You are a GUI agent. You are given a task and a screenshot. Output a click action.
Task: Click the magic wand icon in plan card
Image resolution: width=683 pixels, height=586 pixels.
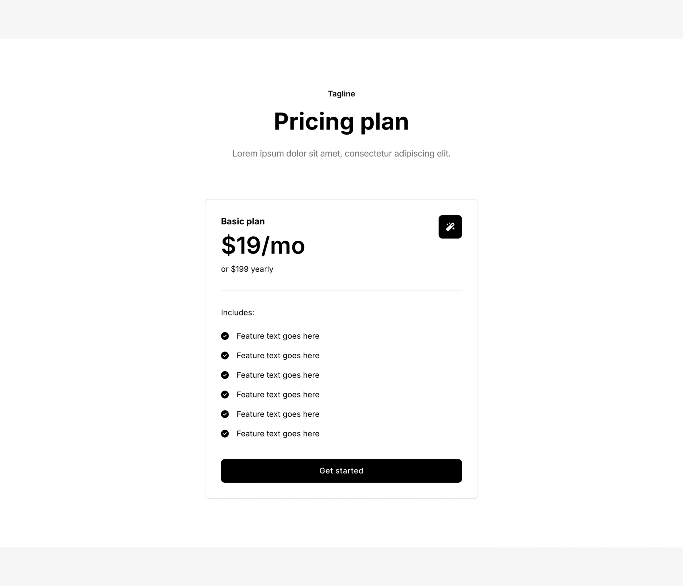pos(450,227)
